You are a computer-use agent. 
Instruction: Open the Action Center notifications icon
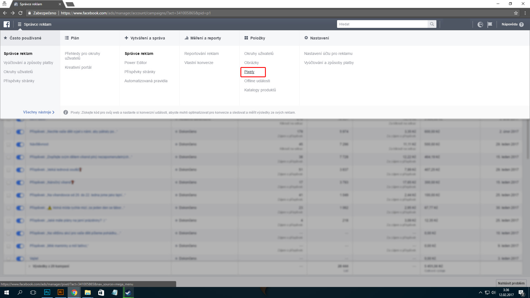coord(521,293)
